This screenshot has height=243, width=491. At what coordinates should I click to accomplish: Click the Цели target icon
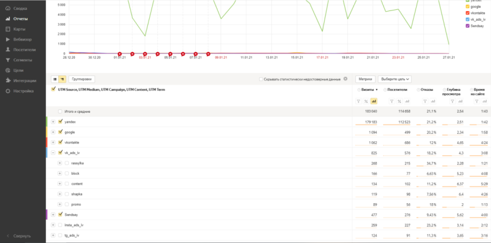click(8, 71)
